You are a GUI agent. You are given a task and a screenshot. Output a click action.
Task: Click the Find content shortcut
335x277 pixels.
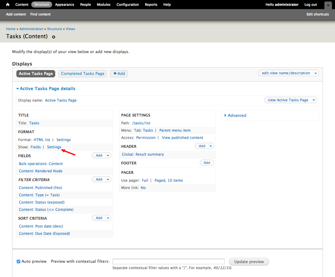(x=40, y=14)
